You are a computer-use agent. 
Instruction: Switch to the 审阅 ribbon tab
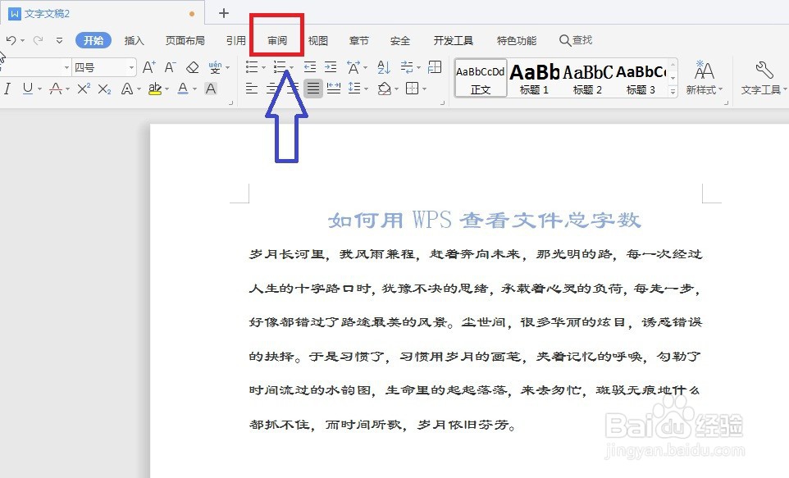pyautogui.click(x=276, y=39)
